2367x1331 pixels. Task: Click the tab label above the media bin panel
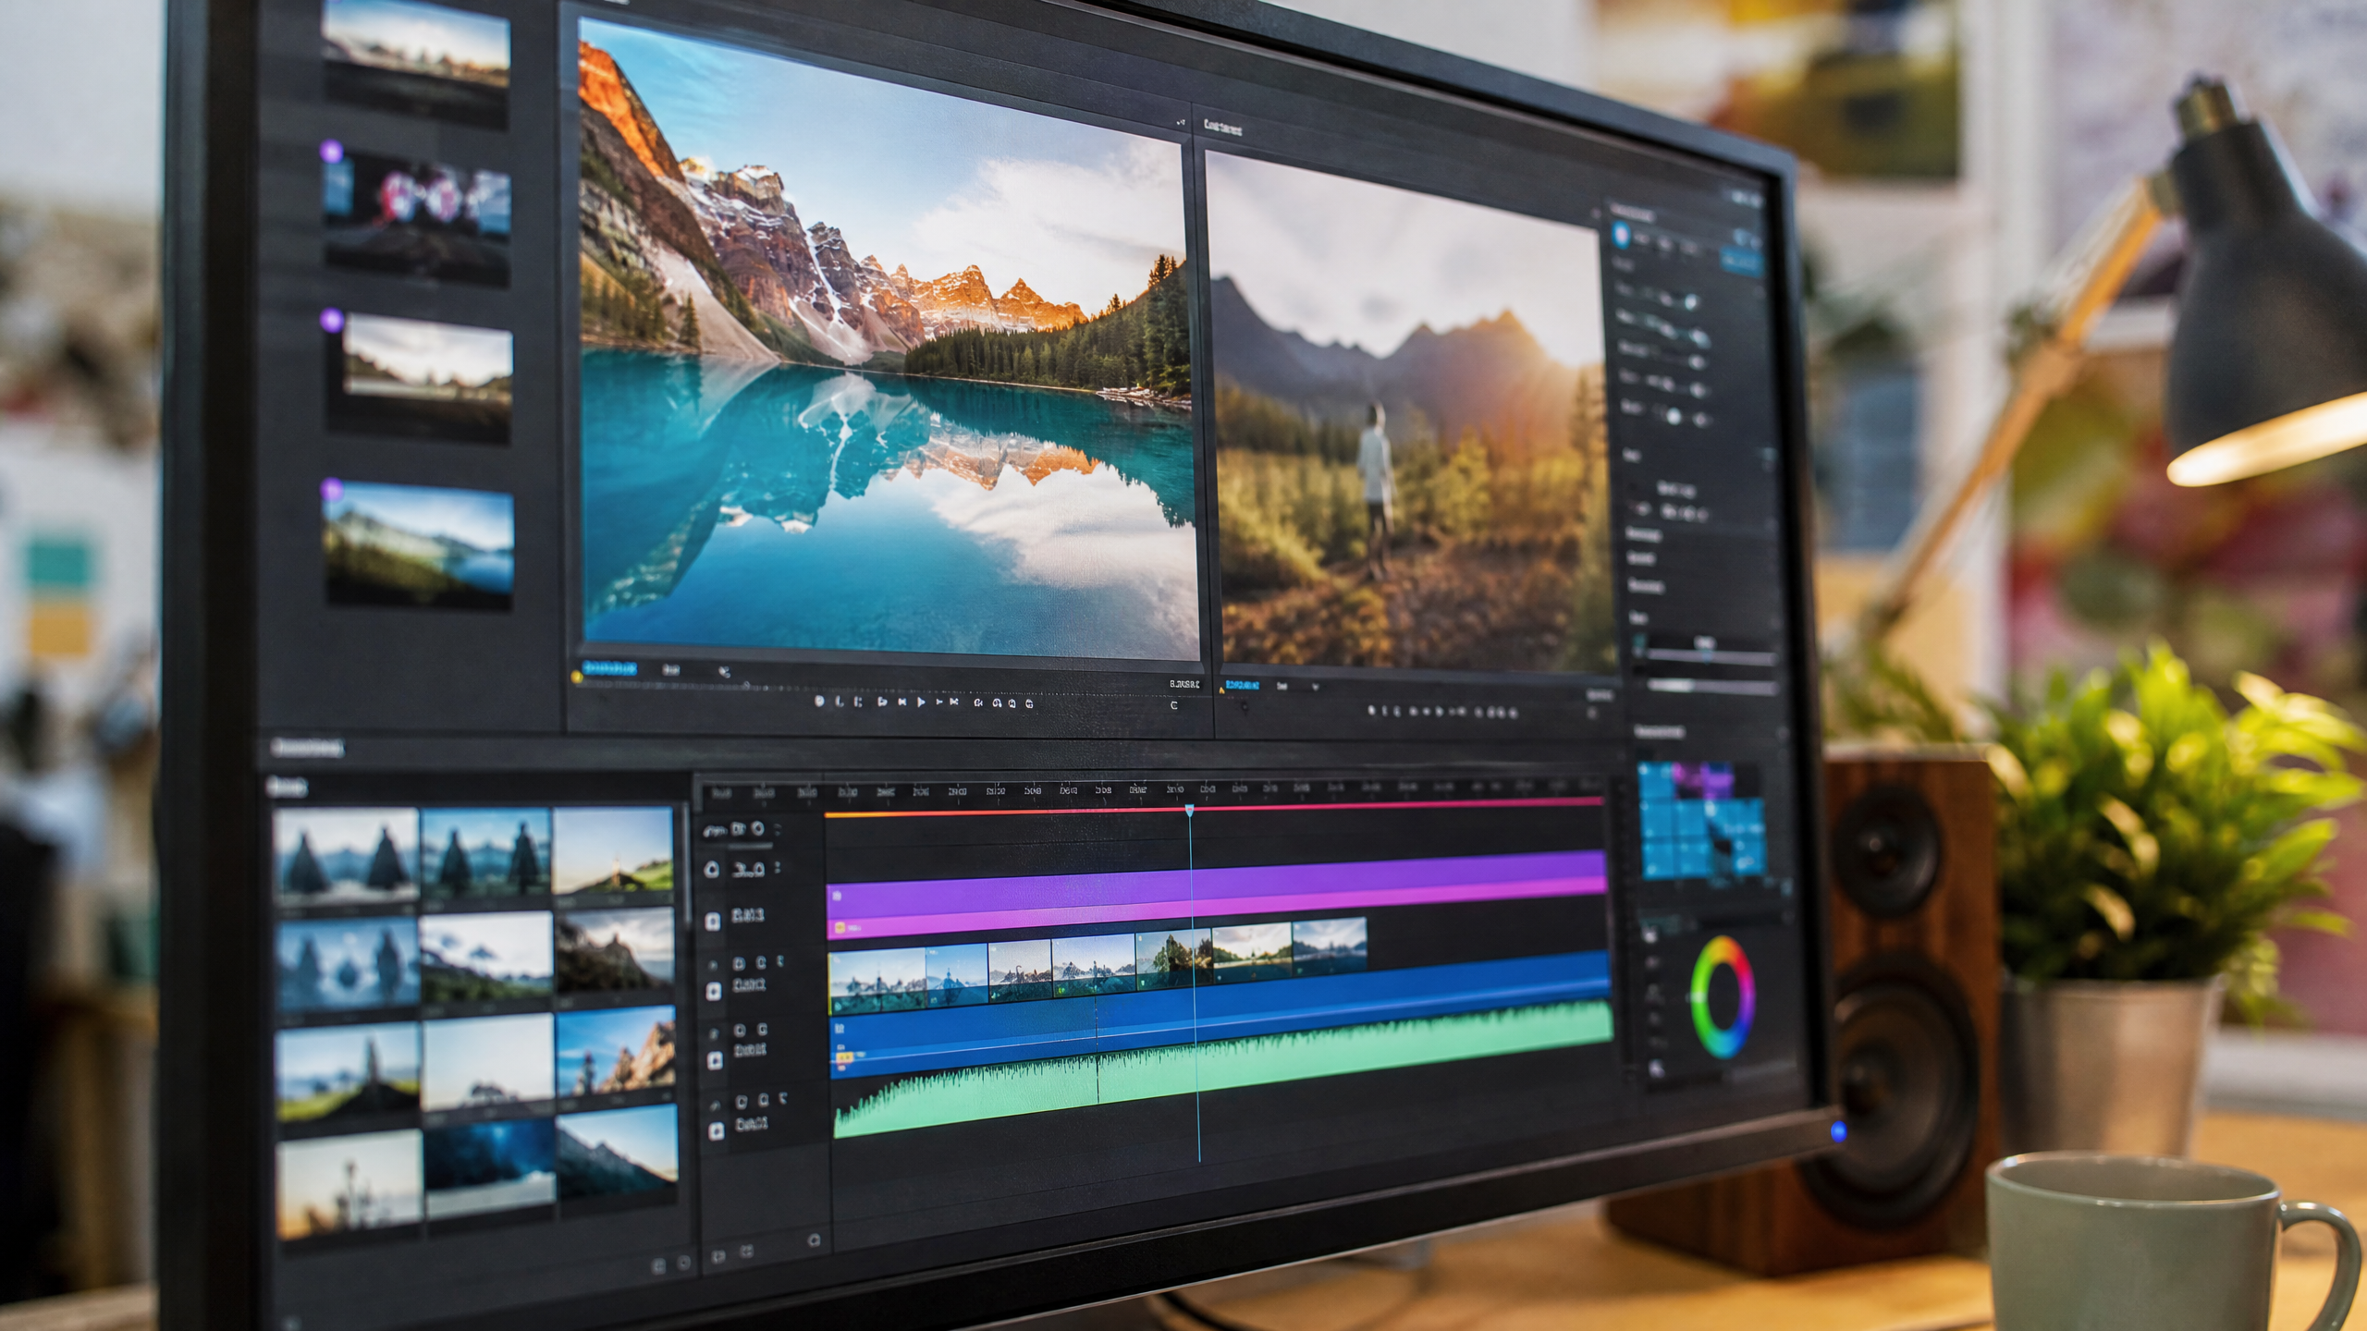pos(307,747)
